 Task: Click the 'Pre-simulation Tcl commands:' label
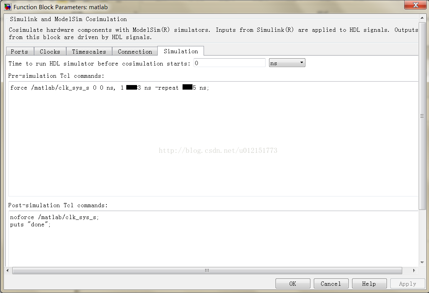56,76
